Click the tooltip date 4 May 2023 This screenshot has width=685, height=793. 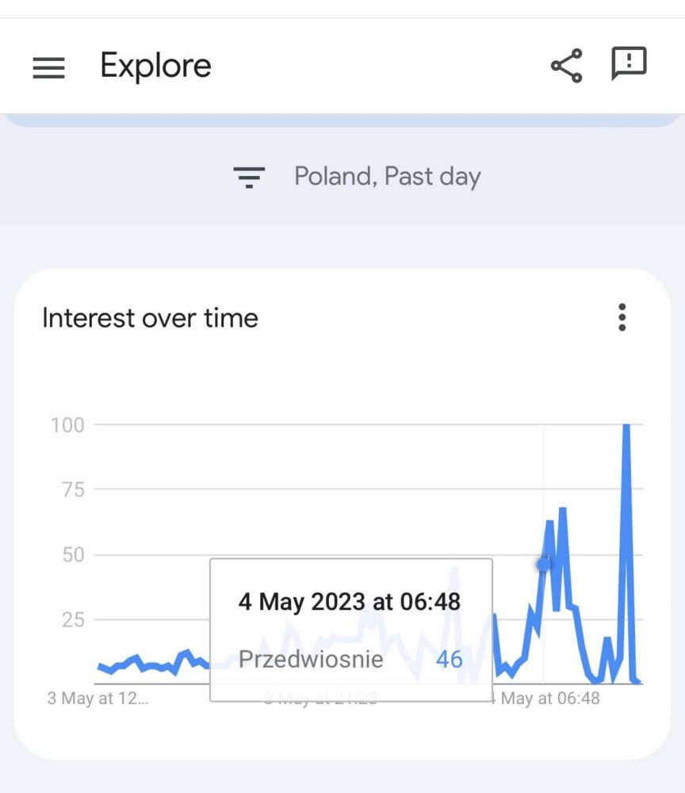[x=302, y=602]
